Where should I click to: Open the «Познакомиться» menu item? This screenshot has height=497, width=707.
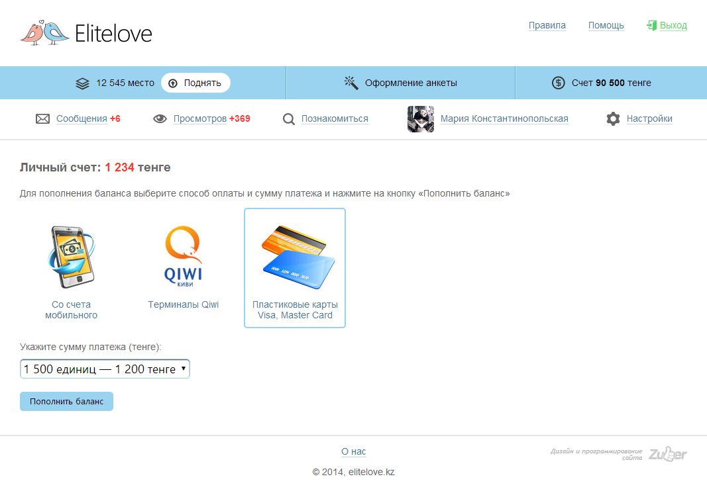(335, 119)
